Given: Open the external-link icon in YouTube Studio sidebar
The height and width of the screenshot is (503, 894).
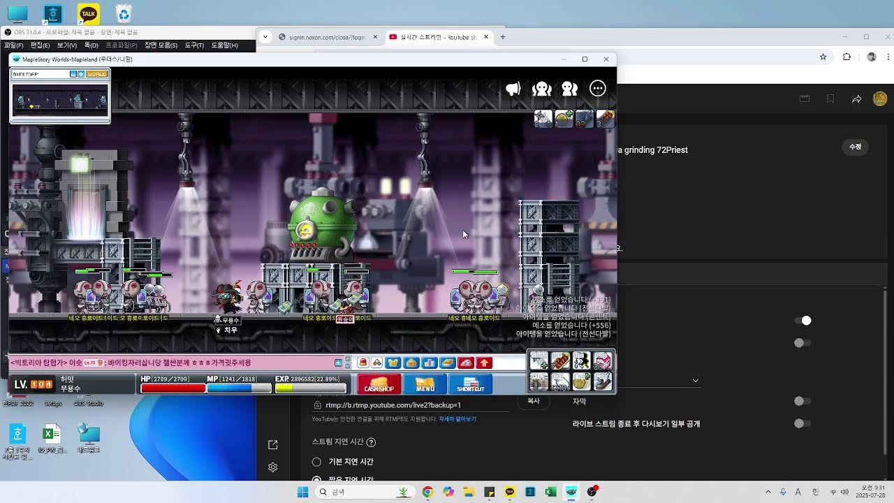Looking at the screenshot, I should tap(273, 444).
